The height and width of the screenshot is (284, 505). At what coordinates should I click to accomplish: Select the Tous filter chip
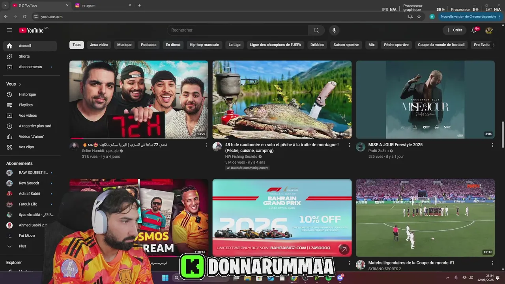pos(77,45)
